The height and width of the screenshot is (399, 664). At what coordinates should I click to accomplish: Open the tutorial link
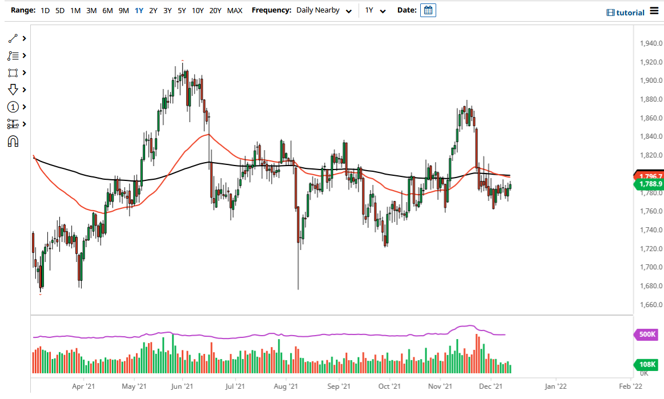pos(626,13)
